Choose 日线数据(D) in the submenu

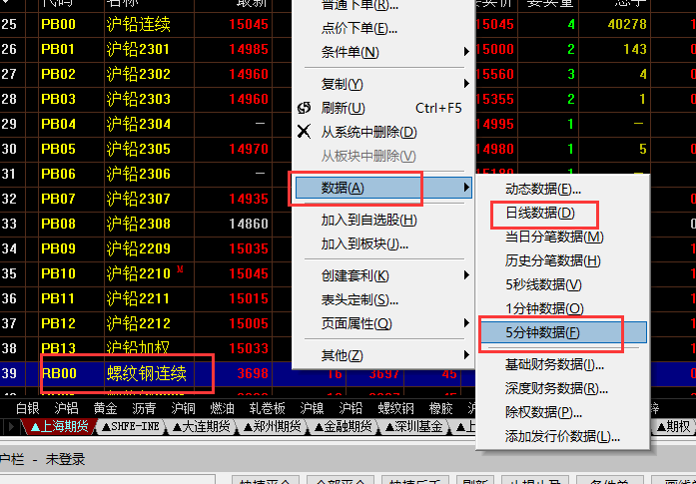click(540, 213)
